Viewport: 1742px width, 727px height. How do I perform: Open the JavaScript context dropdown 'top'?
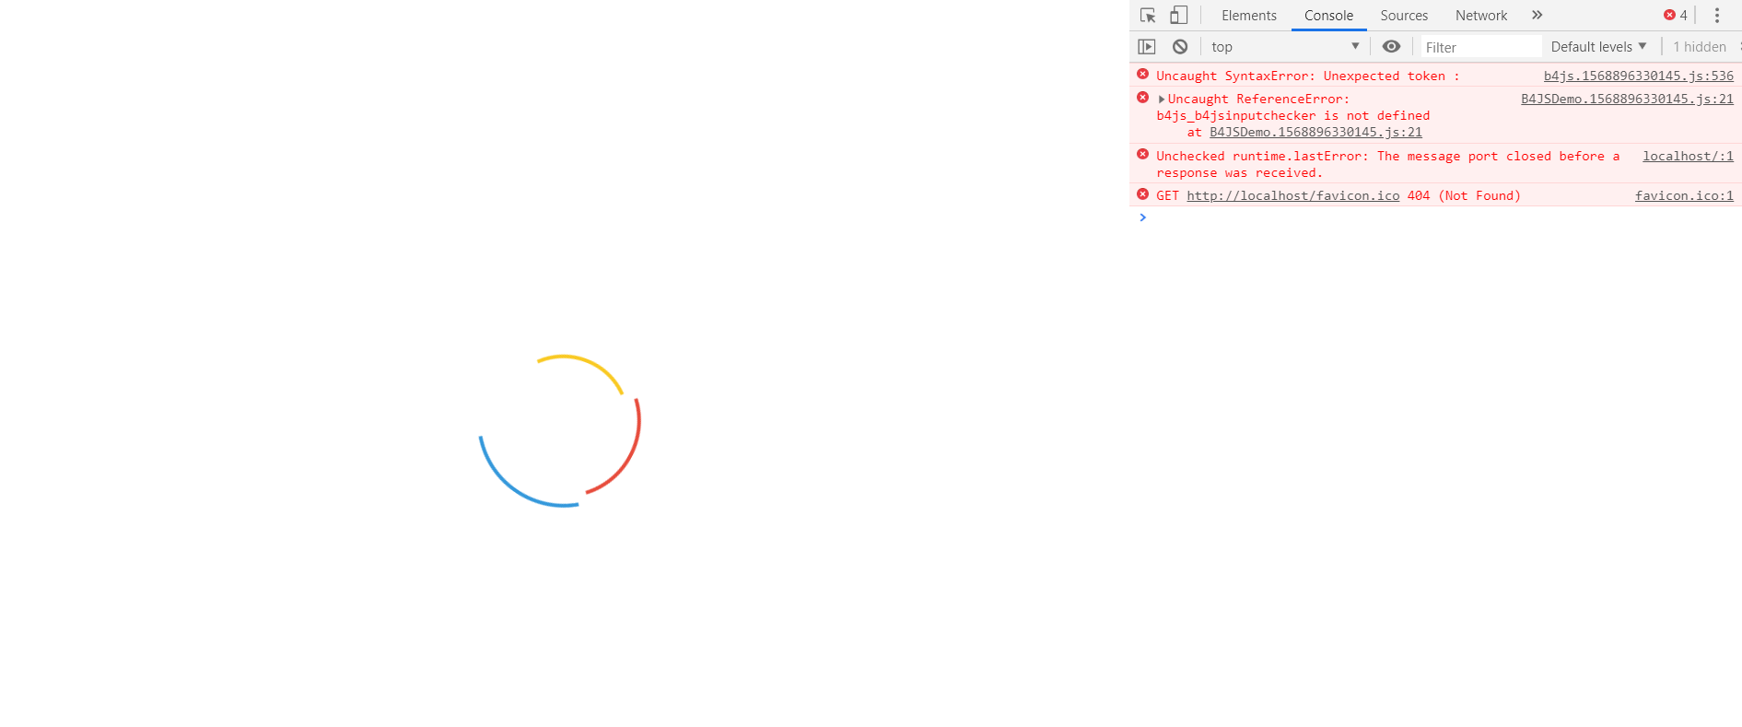[x=1285, y=47]
